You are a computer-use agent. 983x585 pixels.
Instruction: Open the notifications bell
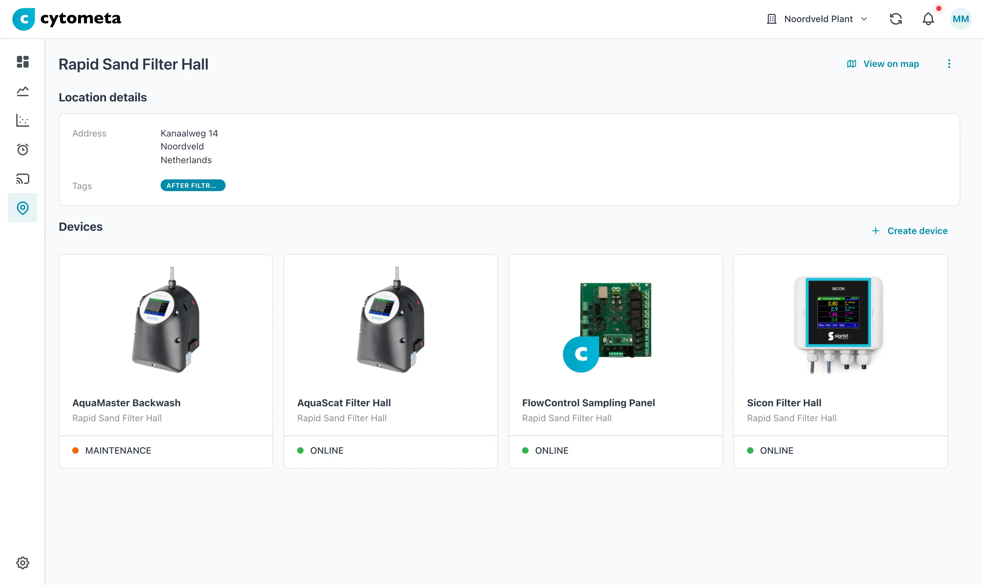pyautogui.click(x=928, y=19)
